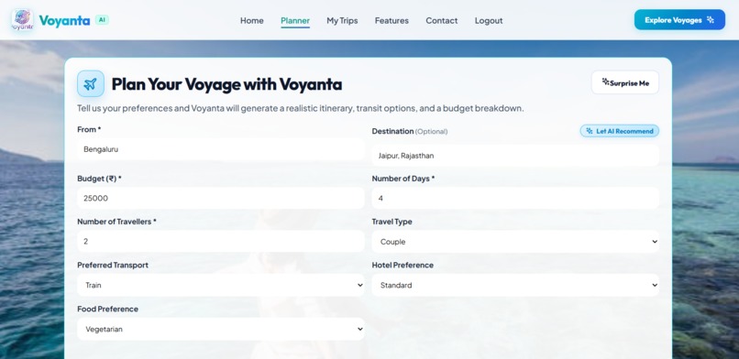Image resolution: width=739 pixels, height=359 pixels.
Task: Click the Destination (Optional) label
Action: pos(410,131)
